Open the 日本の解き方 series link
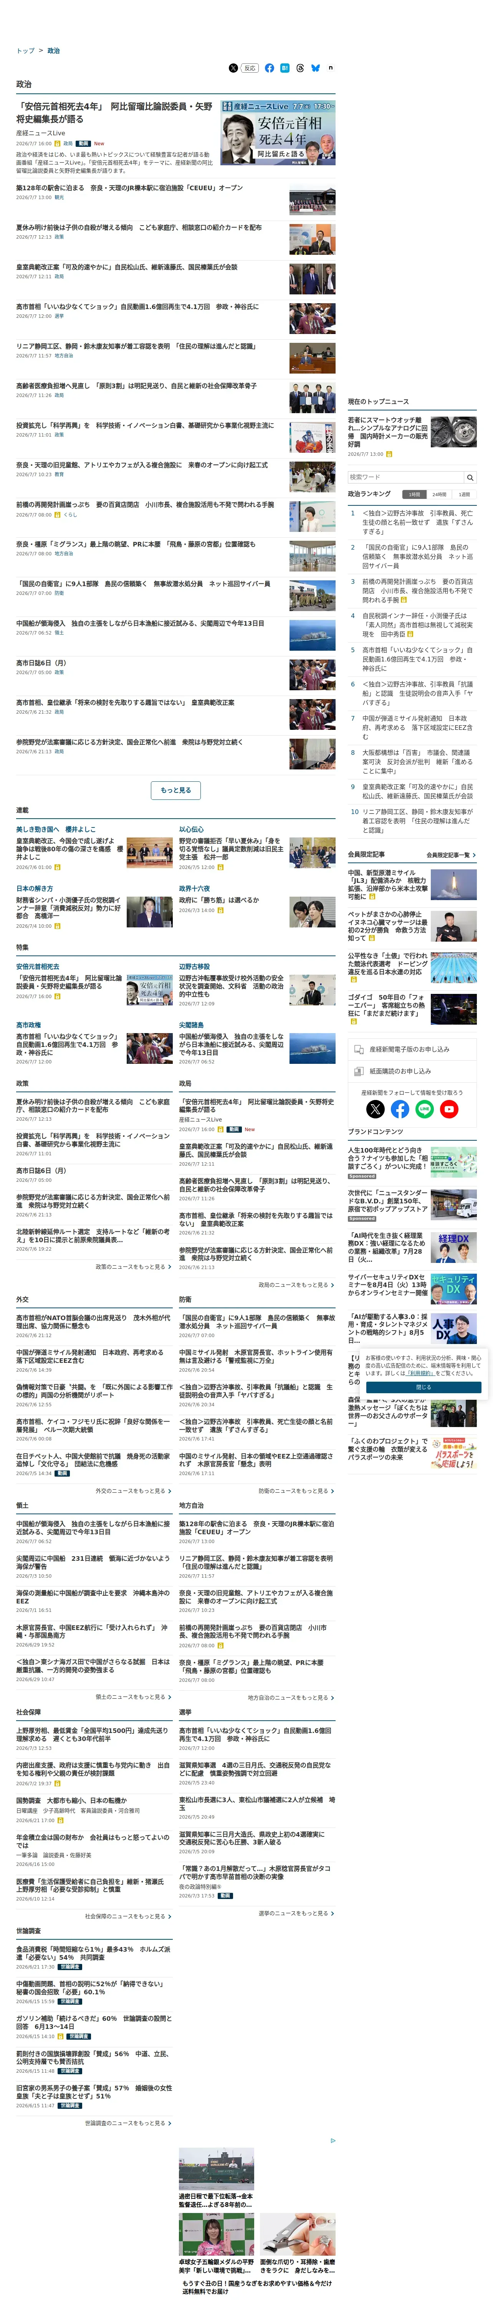The image size is (493, 2306). pos(34,888)
